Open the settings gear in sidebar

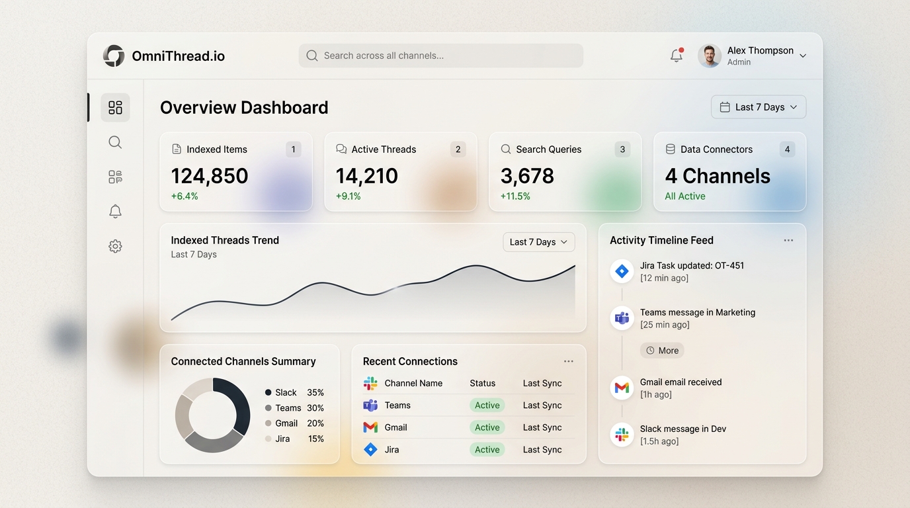115,246
